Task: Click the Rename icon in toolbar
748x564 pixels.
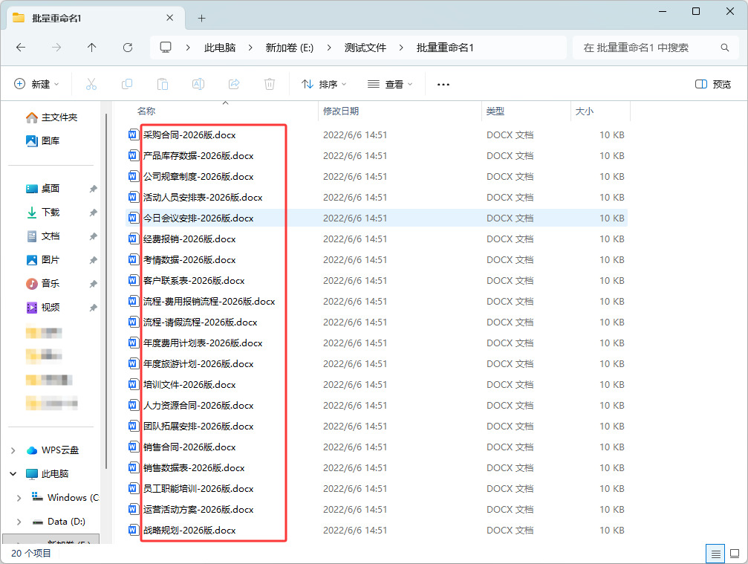Action: (x=198, y=85)
